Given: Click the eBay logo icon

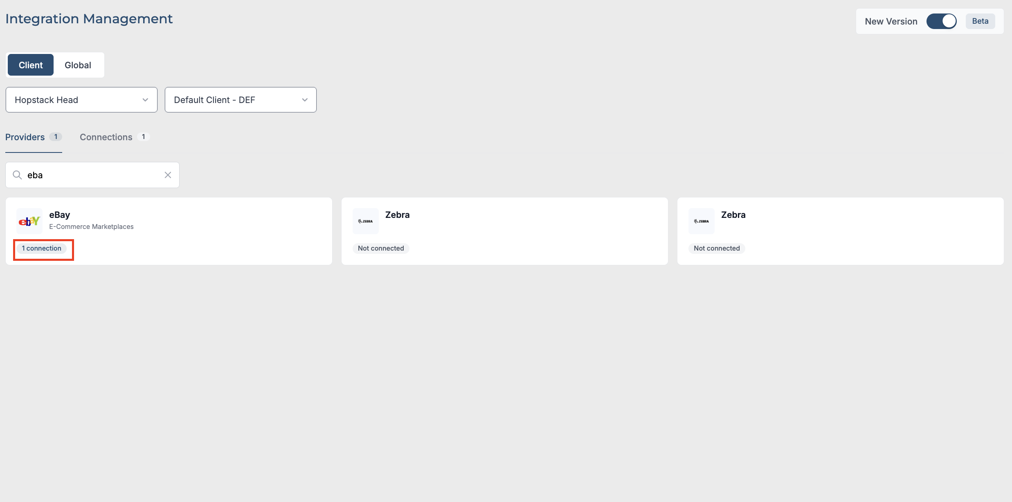Looking at the screenshot, I should tap(29, 221).
